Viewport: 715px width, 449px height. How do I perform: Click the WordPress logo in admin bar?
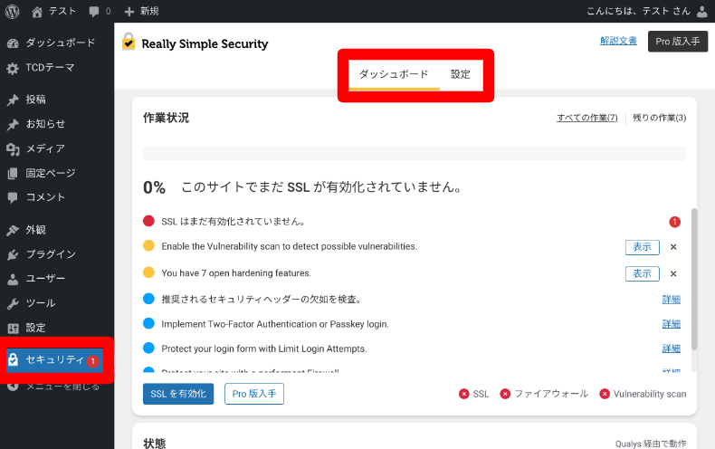(13, 12)
